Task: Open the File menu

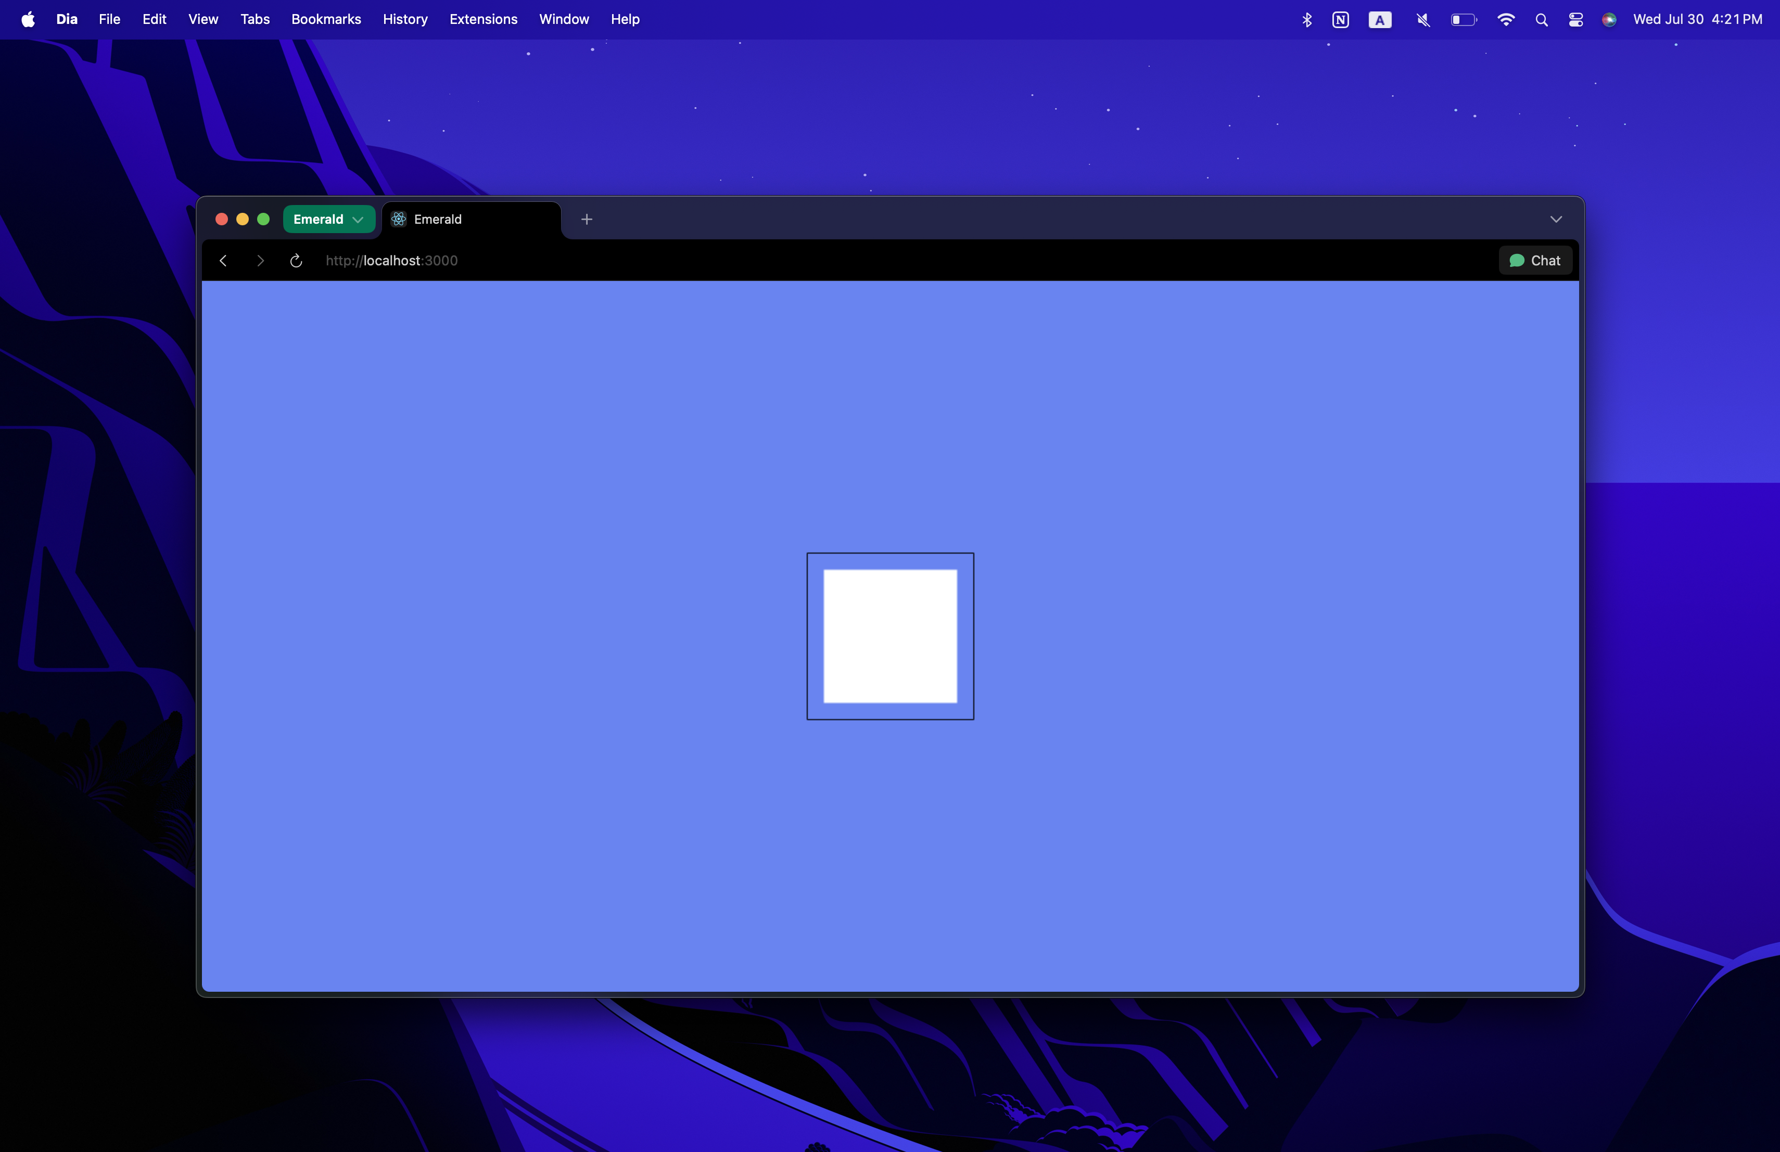Action: pos(109,19)
